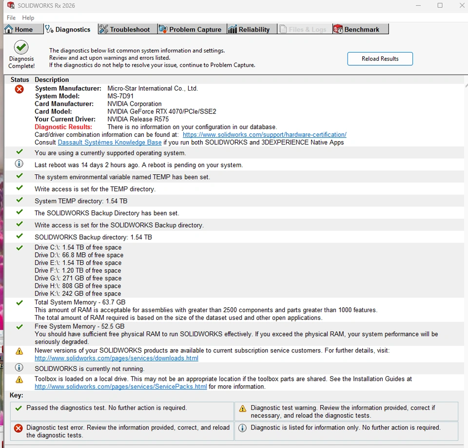This screenshot has height=448, width=468.
Task: Click the Home house icon
Action: click(x=9, y=29)
